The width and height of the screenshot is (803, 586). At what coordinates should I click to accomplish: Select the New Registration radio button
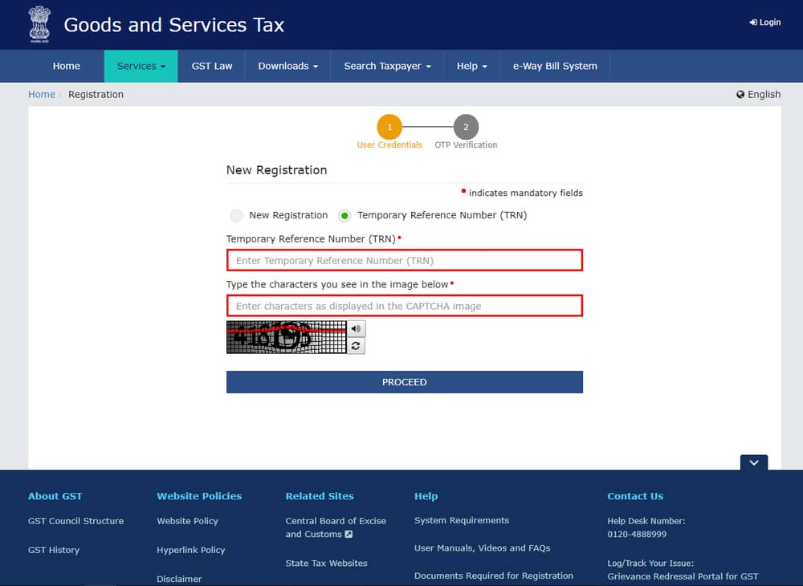click(235, 215)
